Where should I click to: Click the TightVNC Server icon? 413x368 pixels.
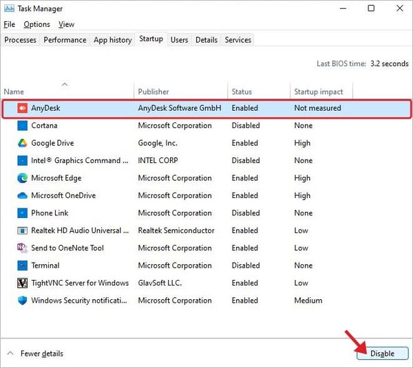coord(23,283)
